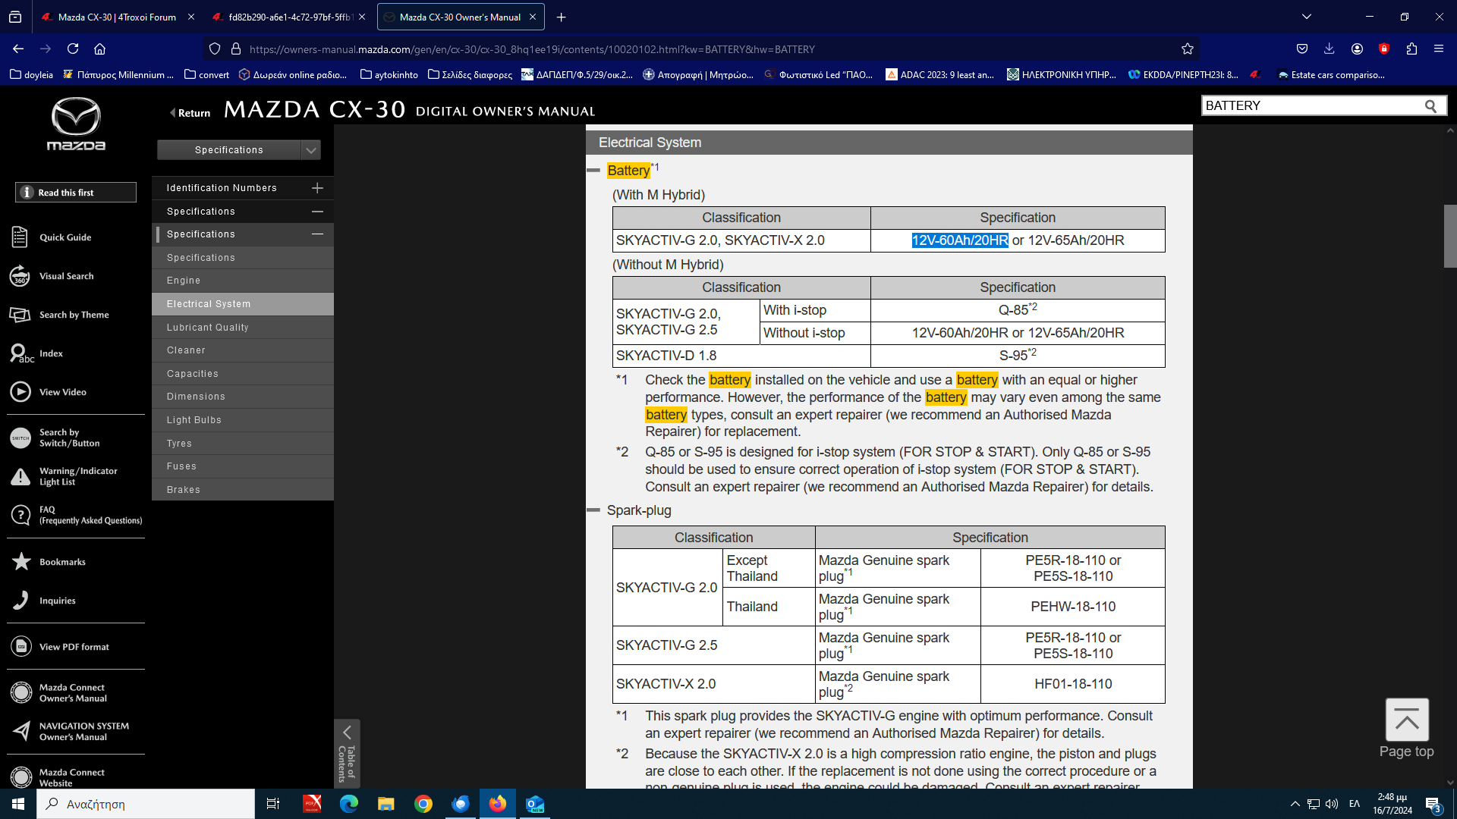Select Engine in contents list

(x=243, y=281)
